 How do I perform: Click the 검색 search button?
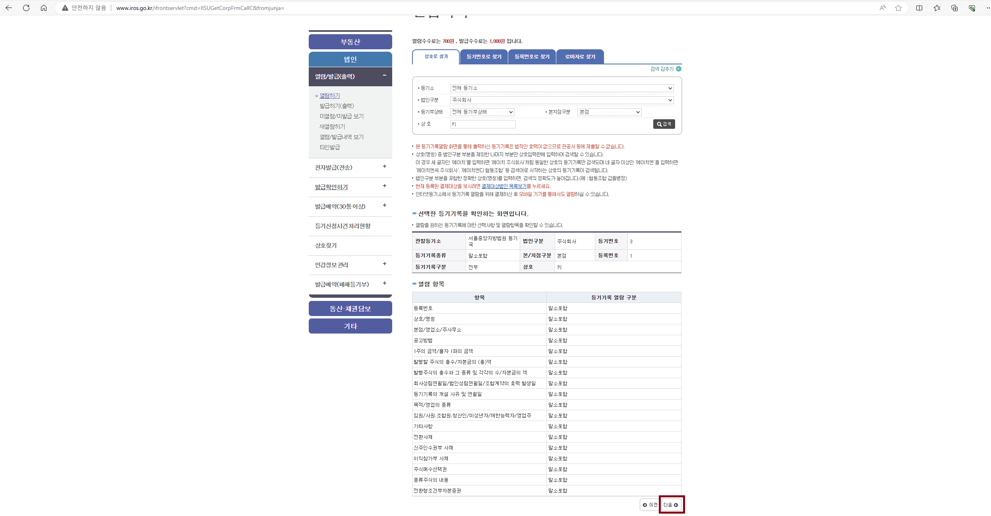point(664,124)
